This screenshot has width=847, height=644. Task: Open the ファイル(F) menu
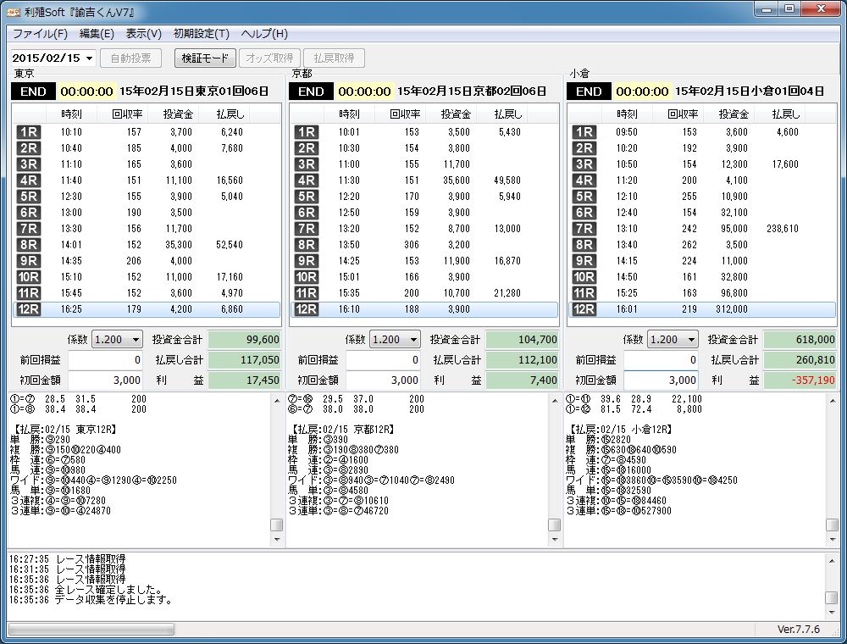pos(40,34)
